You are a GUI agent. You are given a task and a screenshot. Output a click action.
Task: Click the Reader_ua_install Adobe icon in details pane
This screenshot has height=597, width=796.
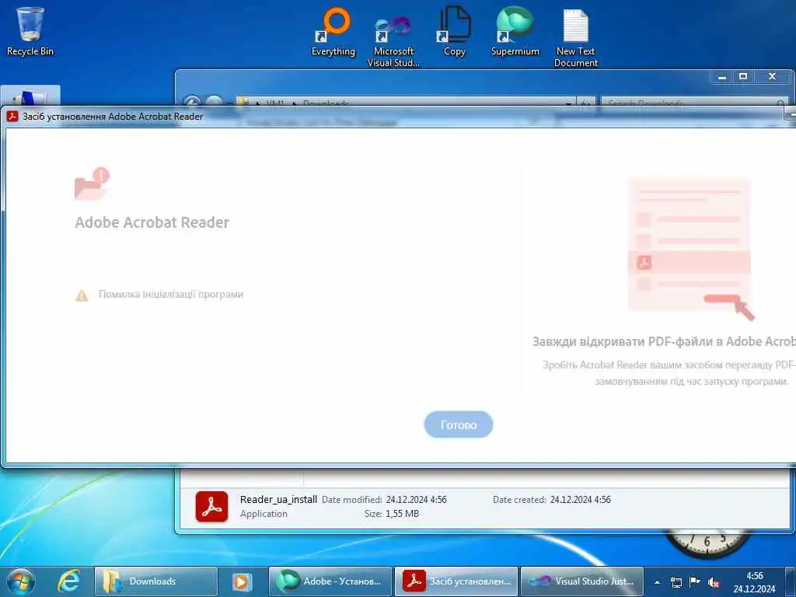(x=211, y=506)
